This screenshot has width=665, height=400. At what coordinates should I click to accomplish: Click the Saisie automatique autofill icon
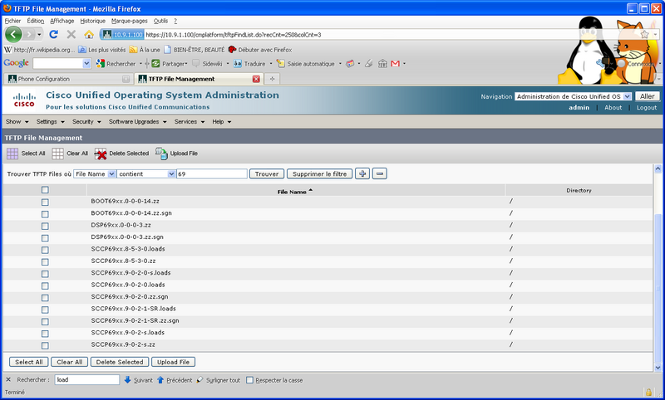point(280,64)
